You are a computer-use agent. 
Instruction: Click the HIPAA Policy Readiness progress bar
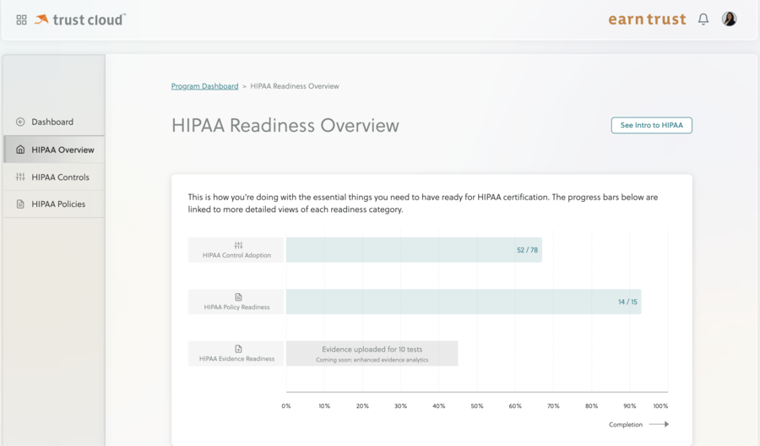[463, 302]
